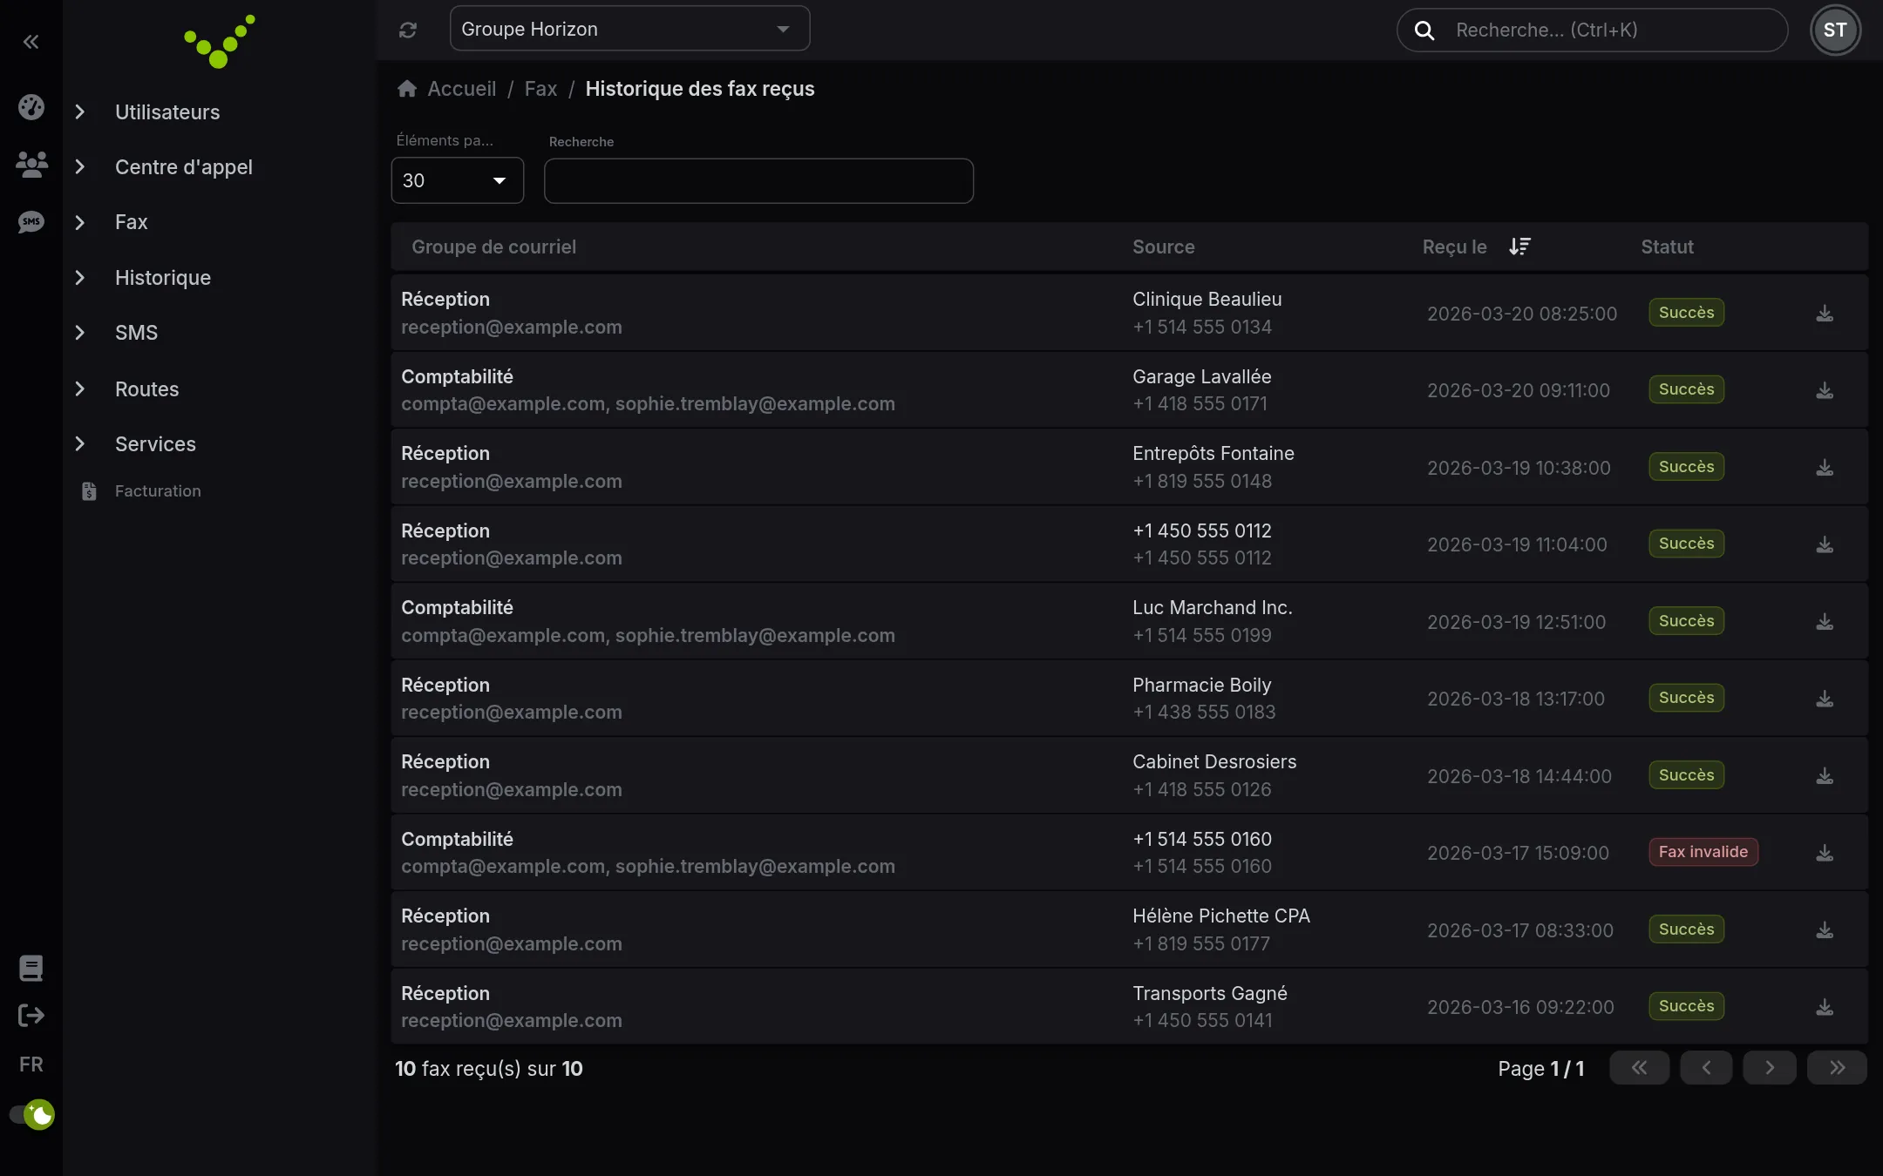Viewport: 1883px width, 1176px height.
Task: Open the documentation book icon
Action: 31,968
